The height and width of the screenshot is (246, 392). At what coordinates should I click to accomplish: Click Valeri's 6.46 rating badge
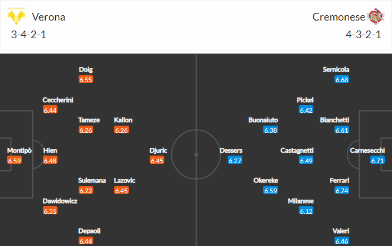pos(342,241)
